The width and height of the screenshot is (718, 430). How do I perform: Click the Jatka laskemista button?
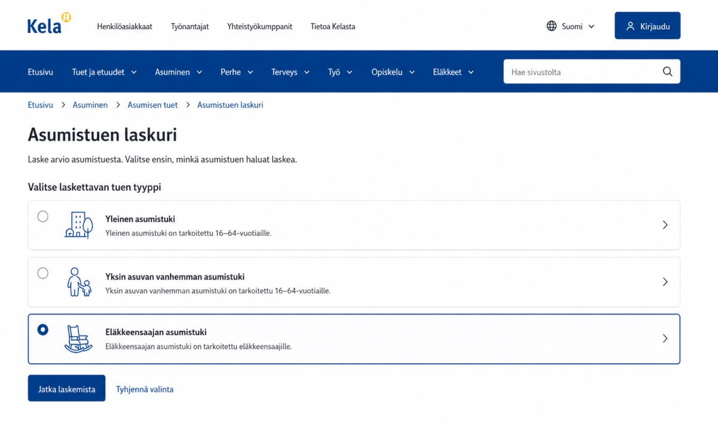(66, 388)
